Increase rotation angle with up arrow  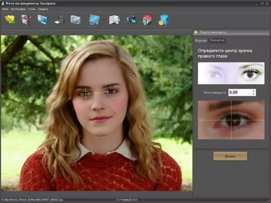pyautogui.click(x=253, y=91)
